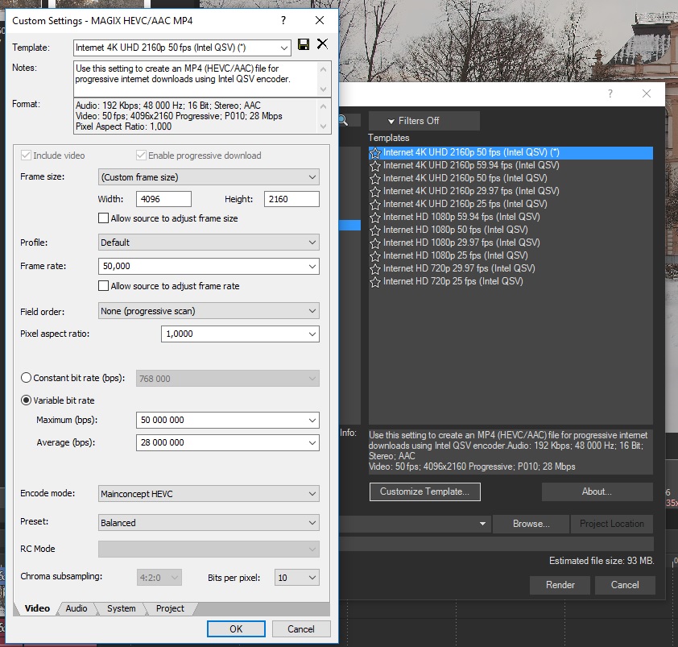The image size is (678, 647).
Task: Open the Preset dropdown showing Balanced
Action: pyautogui.click(x=209, y=523)
